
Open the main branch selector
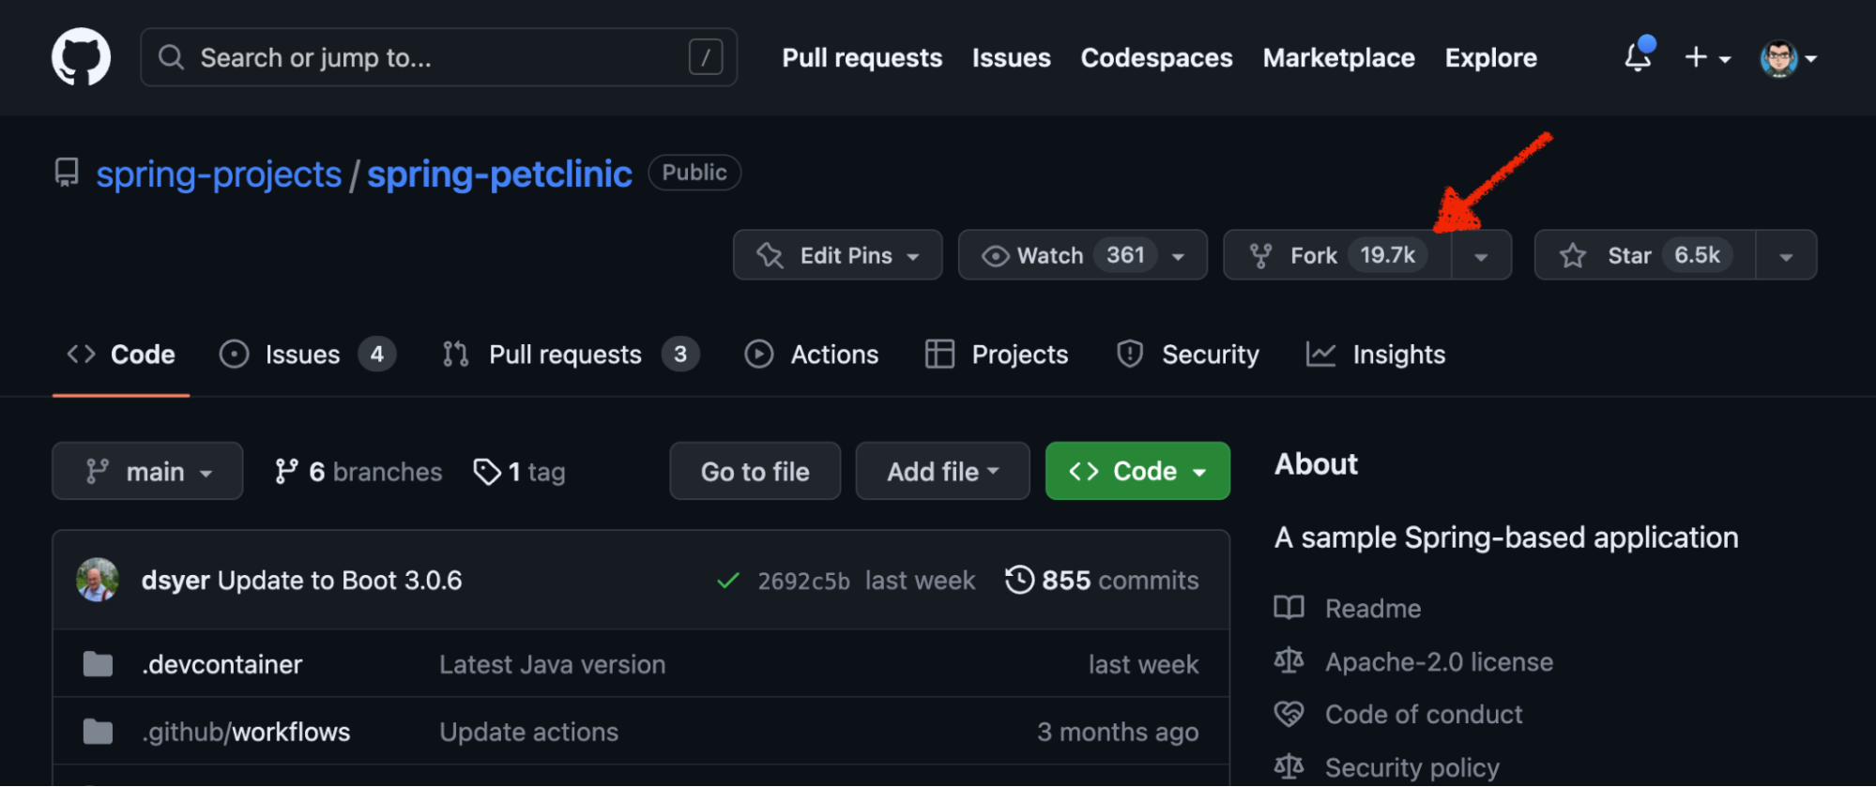click(147, 471)
